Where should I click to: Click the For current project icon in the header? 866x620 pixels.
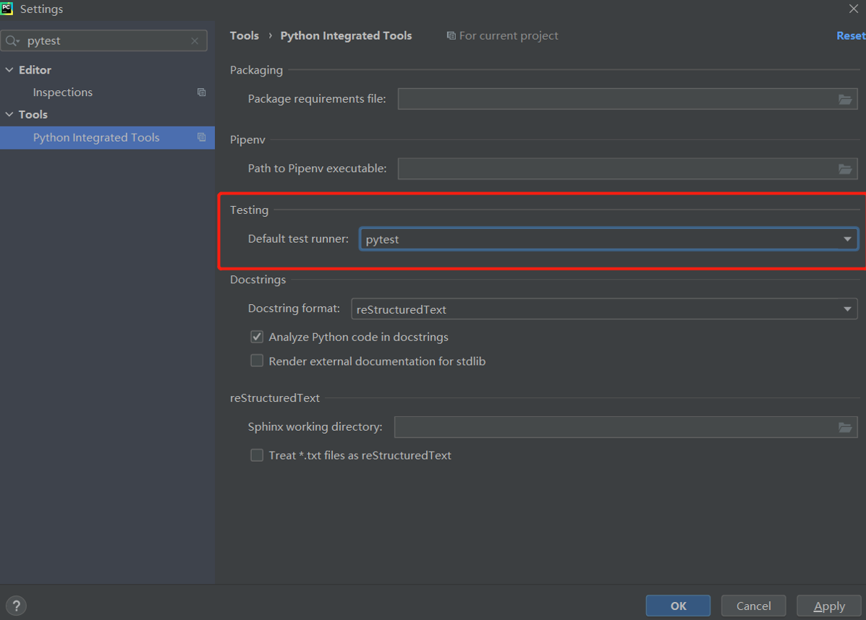coord(451,36)
